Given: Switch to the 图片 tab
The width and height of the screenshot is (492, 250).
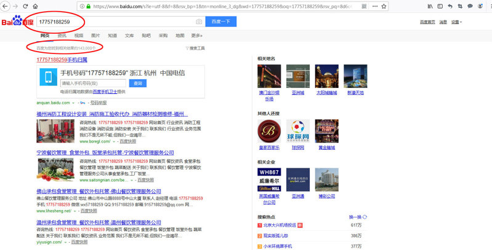Looking at the screenshot, I should point(95,36).
